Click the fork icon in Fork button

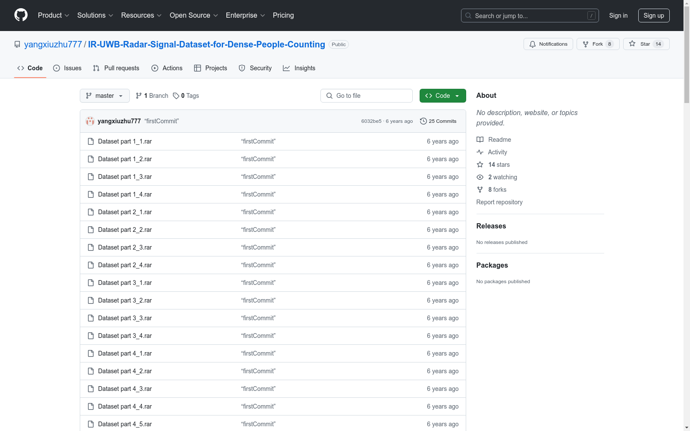tap(586, 44)
